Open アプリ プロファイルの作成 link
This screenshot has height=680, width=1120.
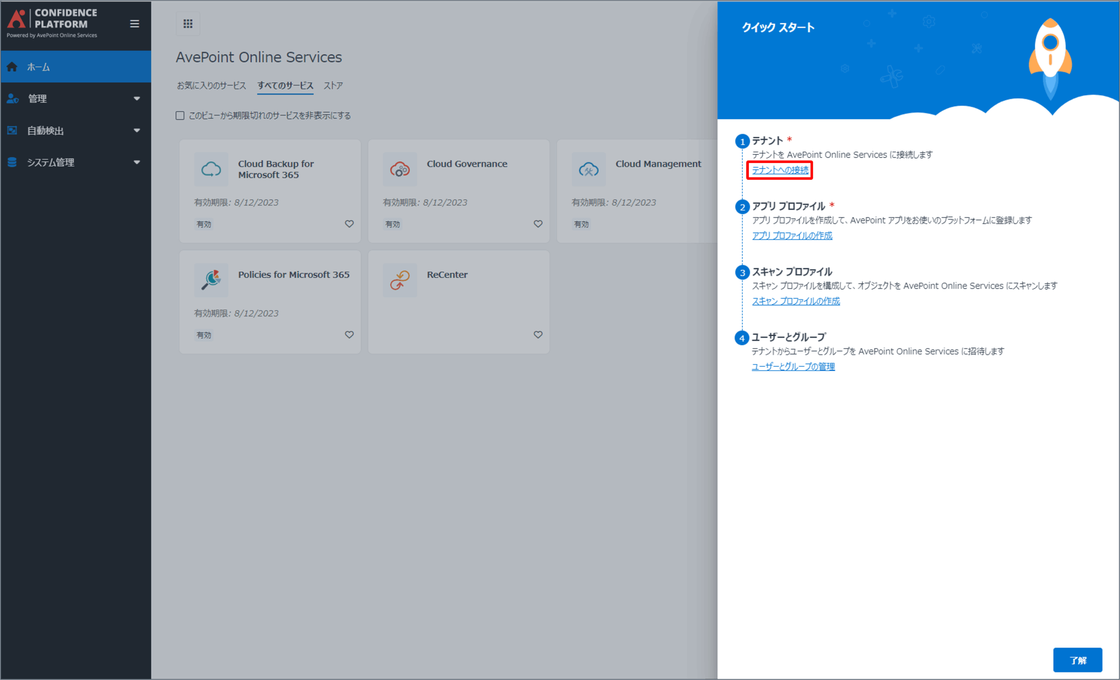[792, 235]
